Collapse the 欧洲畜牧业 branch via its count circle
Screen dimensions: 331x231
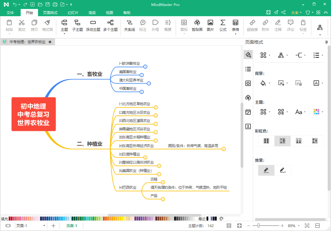[145, 67]
